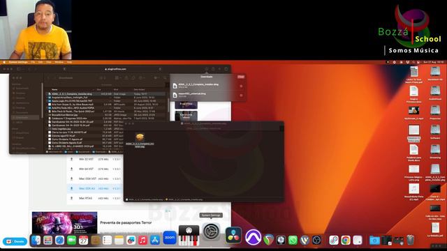Open the Edit menu

tap(41, 62)
